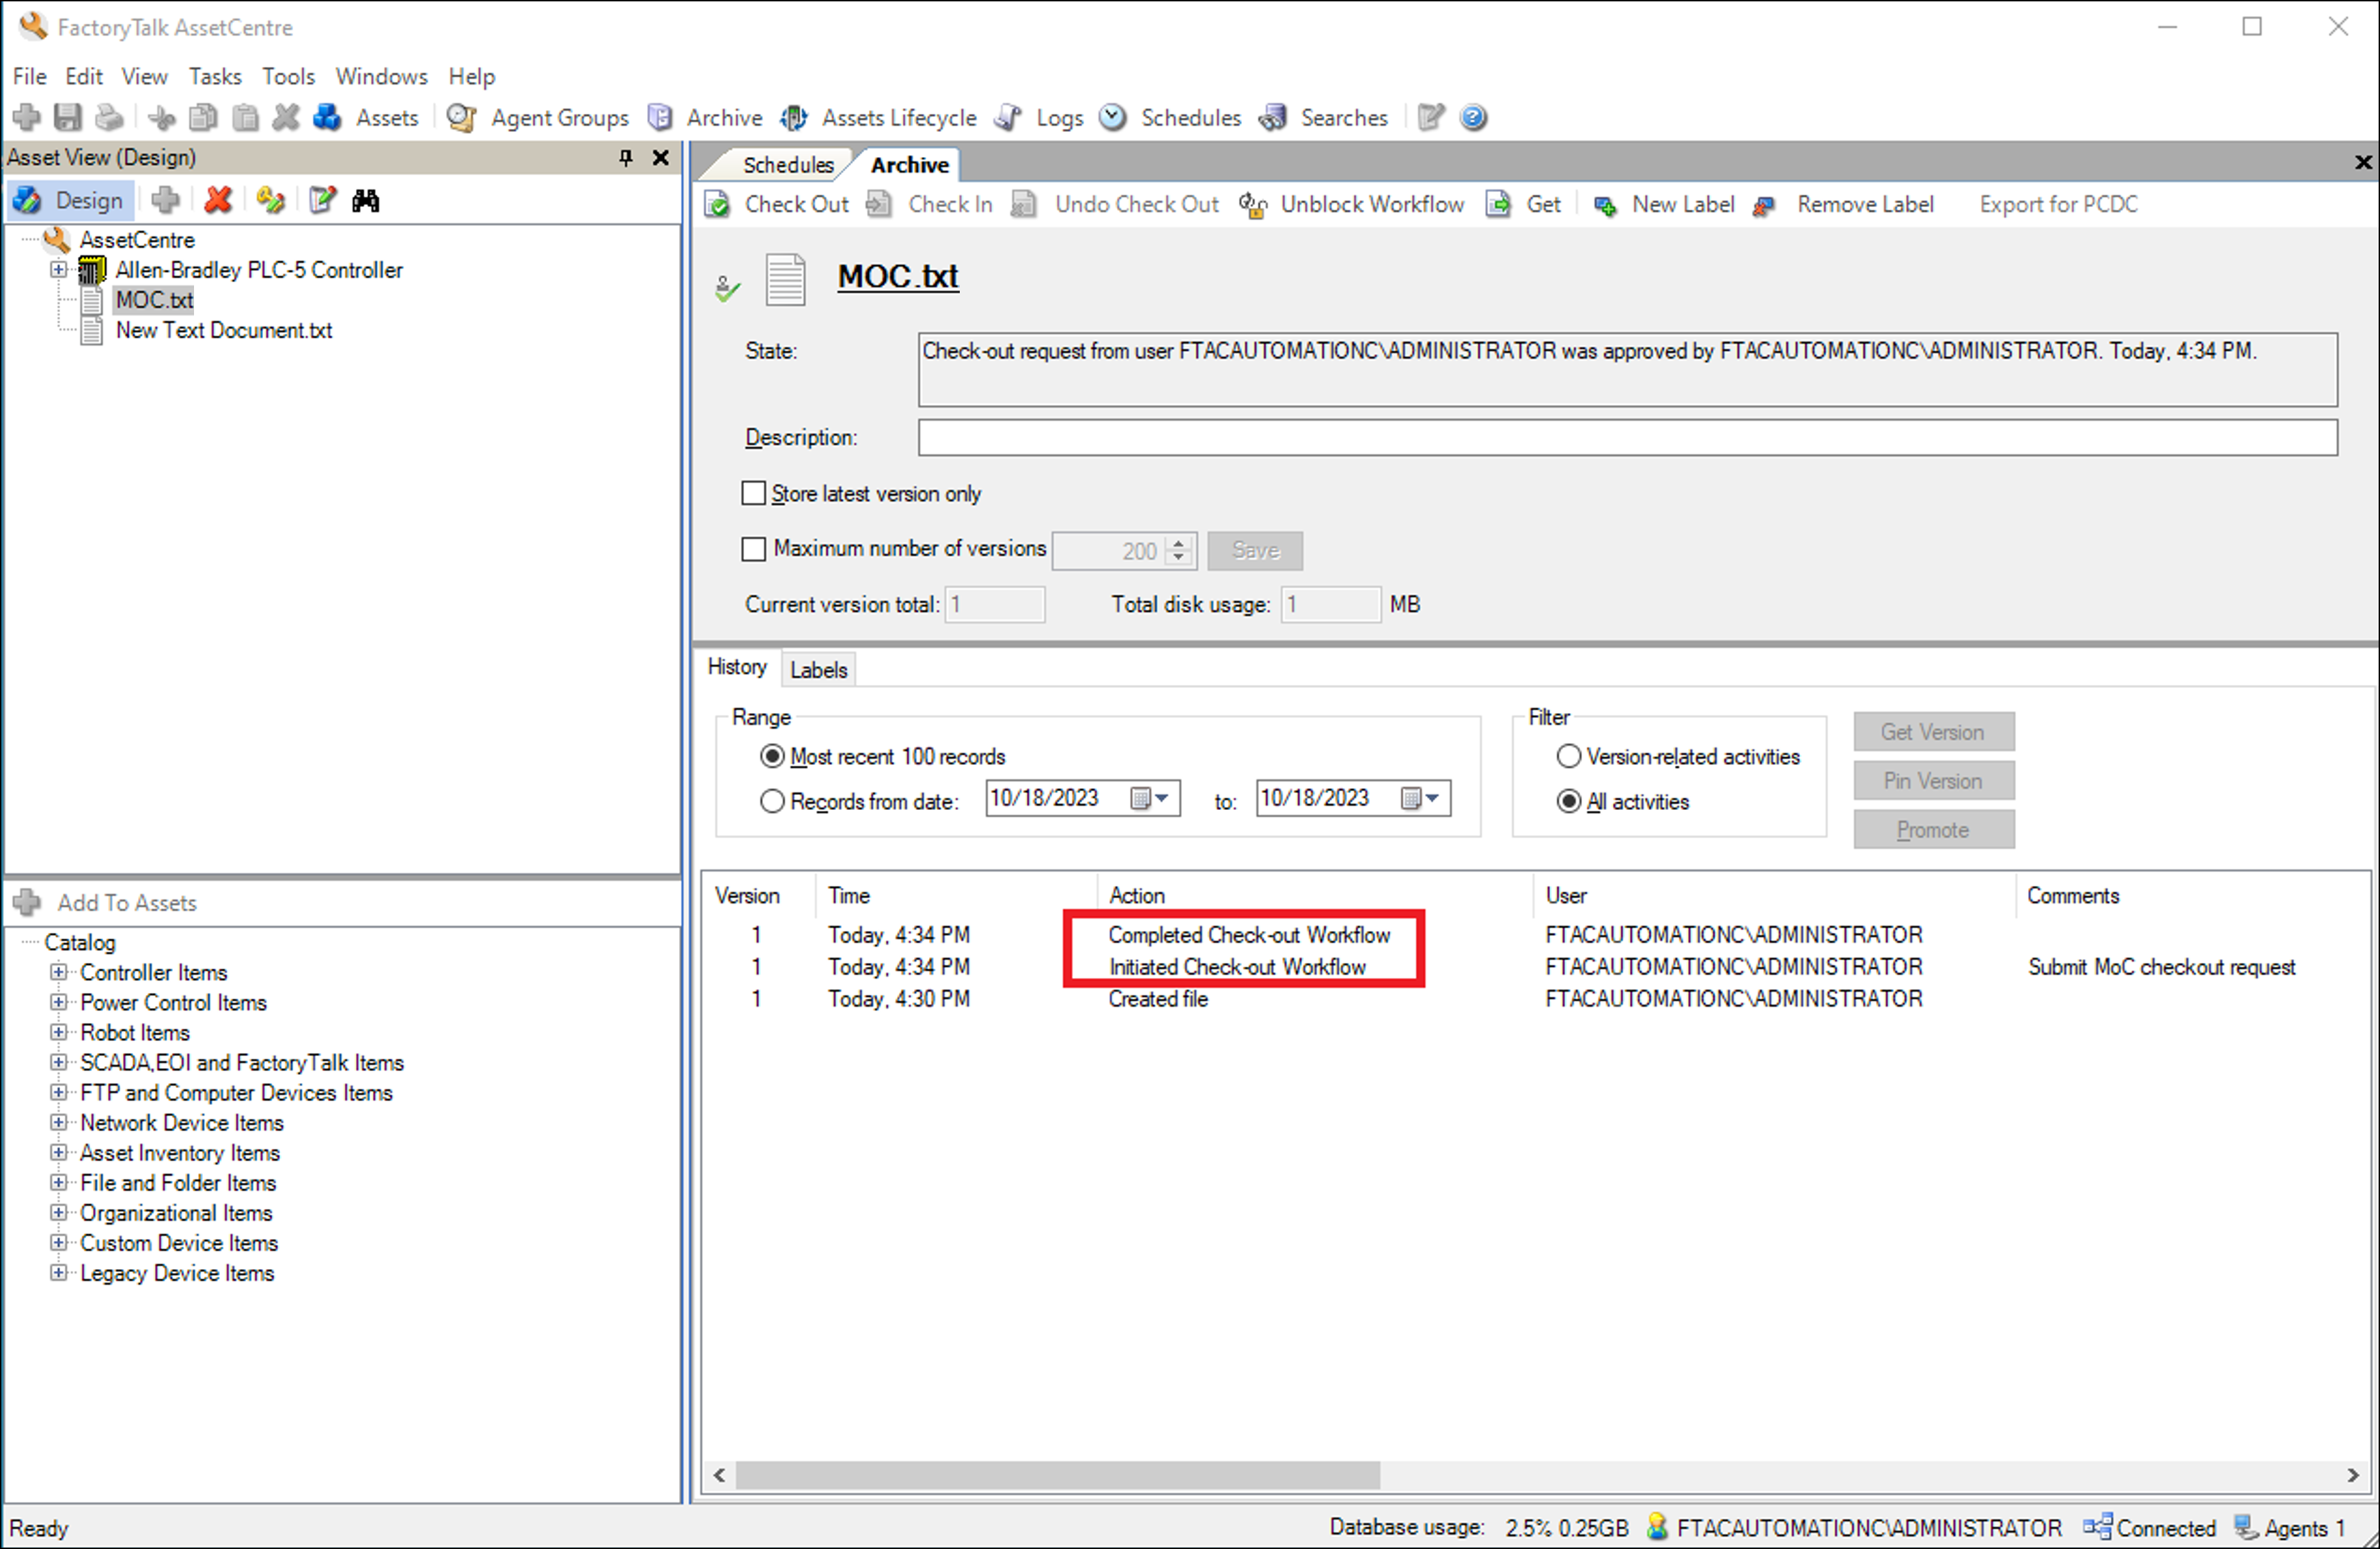Click the Paste clipboard icon
2380x1549 pixels.
pos(245,118)
